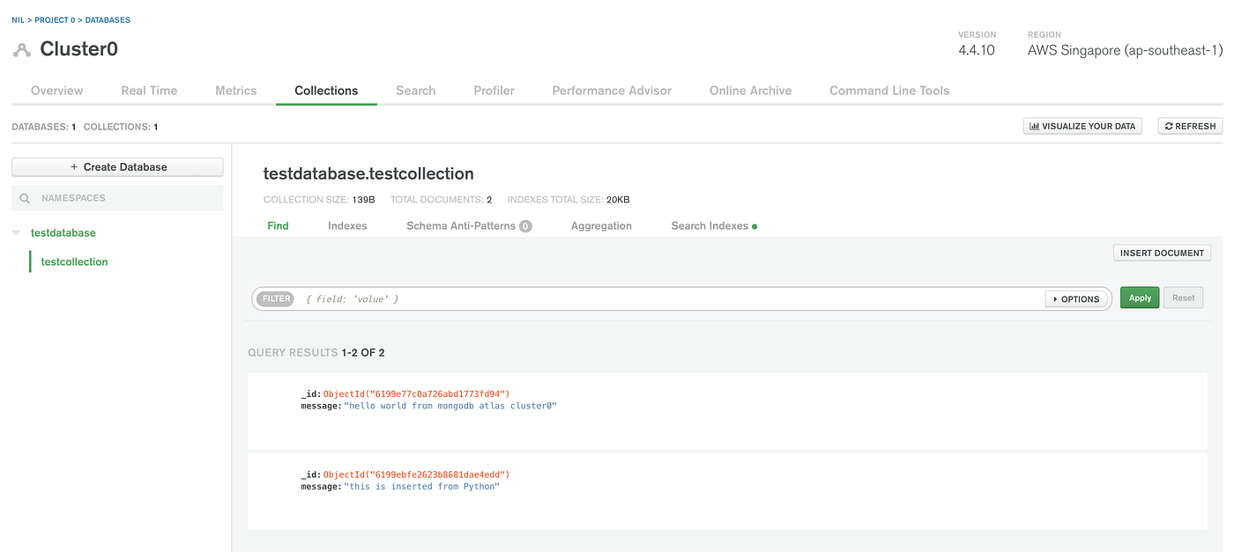
Task: Click the filter query input field
Action: (x=670, y=299)
